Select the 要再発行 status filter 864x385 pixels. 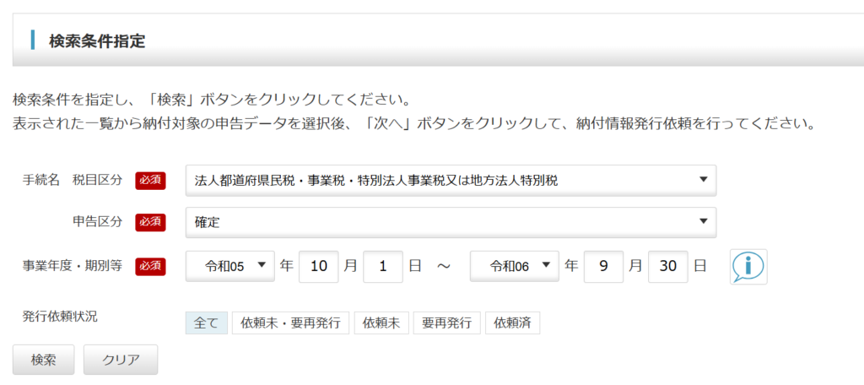[447, 323]
